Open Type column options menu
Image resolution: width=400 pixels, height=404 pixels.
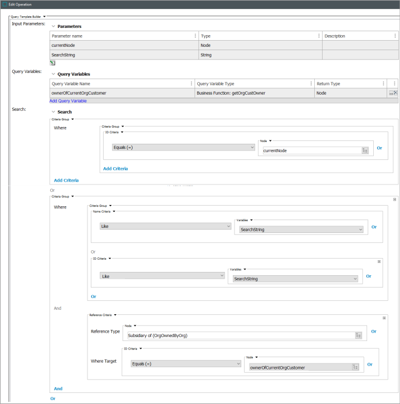click(319, 36)
